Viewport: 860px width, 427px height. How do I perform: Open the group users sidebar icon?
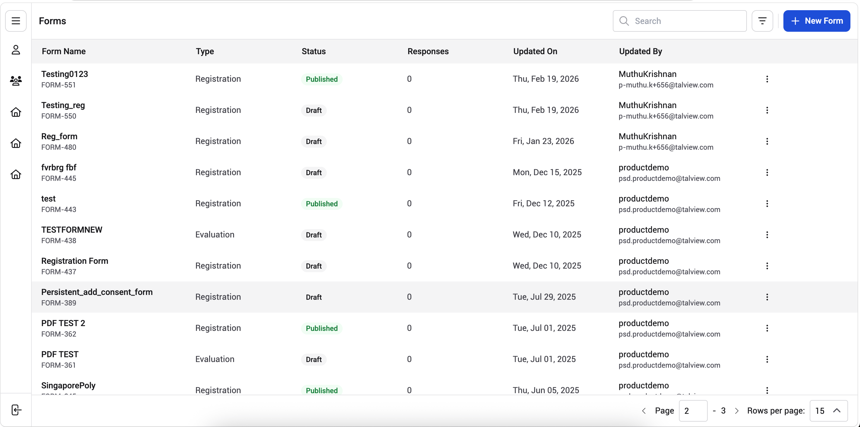coord(16,81)
